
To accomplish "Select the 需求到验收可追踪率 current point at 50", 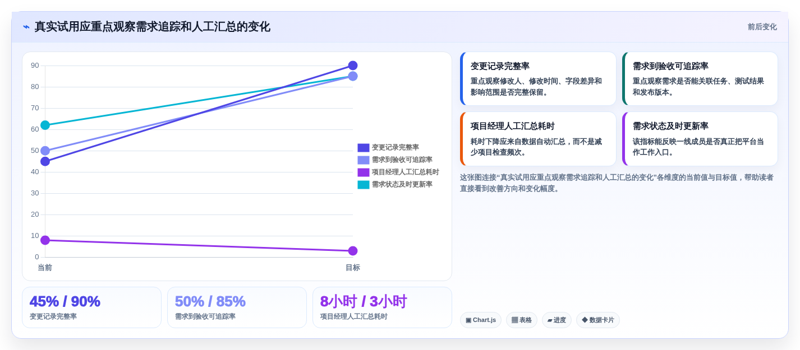I will click(45, 151).
